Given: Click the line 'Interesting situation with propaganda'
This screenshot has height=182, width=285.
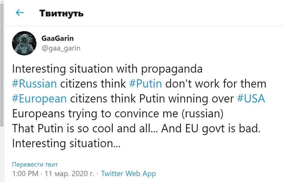Looking at the screenshot, I should tap(107, 69).
